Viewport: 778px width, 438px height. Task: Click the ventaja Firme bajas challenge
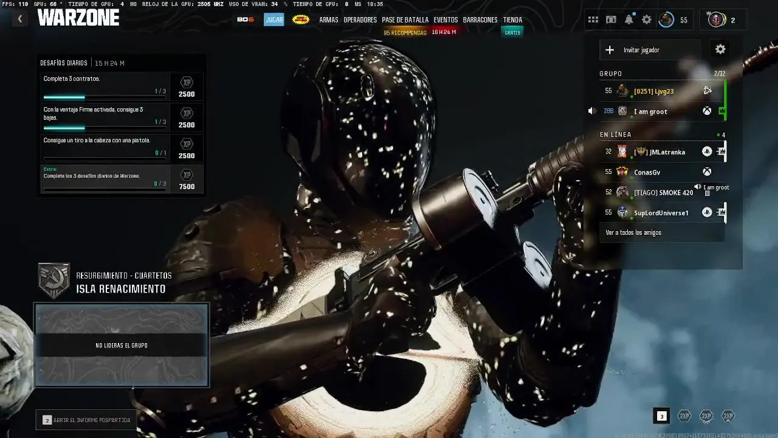coord(122,117)
